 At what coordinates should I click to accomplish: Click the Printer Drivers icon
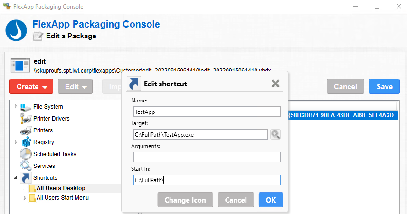(x=26, y=119)
